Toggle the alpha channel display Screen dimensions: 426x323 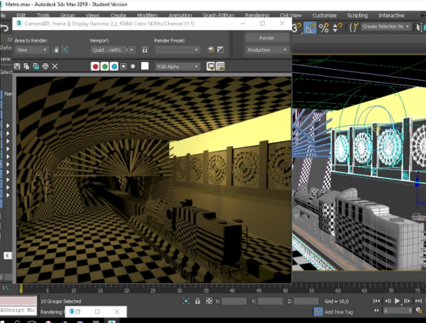tap(123, 67)
